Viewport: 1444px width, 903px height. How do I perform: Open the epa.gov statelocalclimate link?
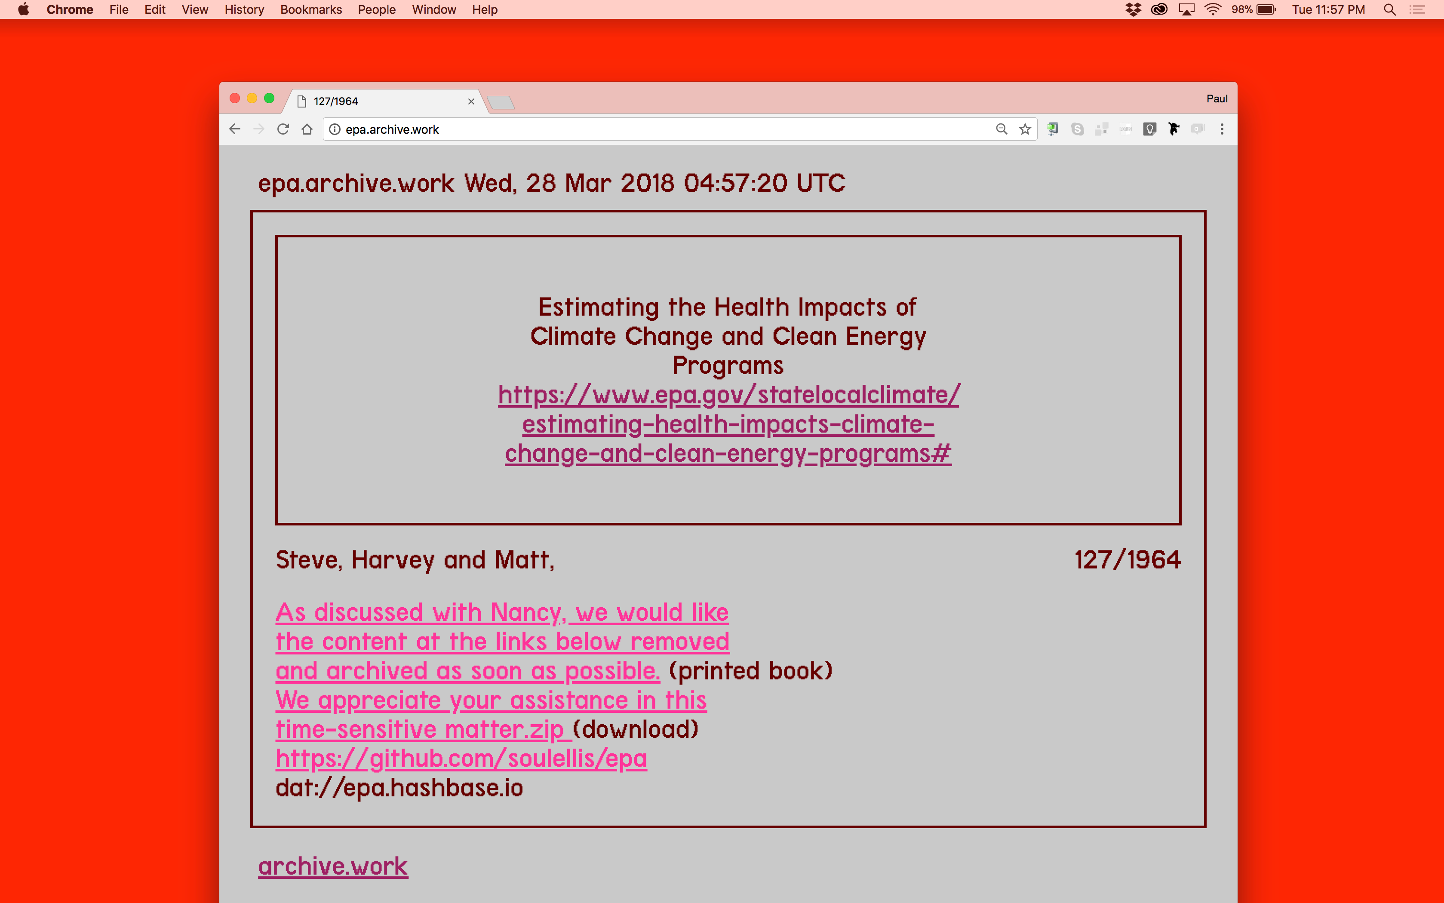[x=728, y=424]
